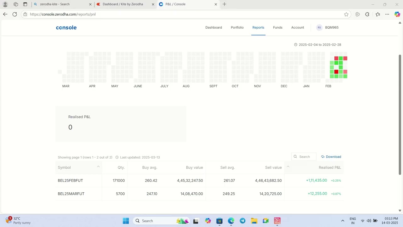Click the Console logo

[66, 27]
